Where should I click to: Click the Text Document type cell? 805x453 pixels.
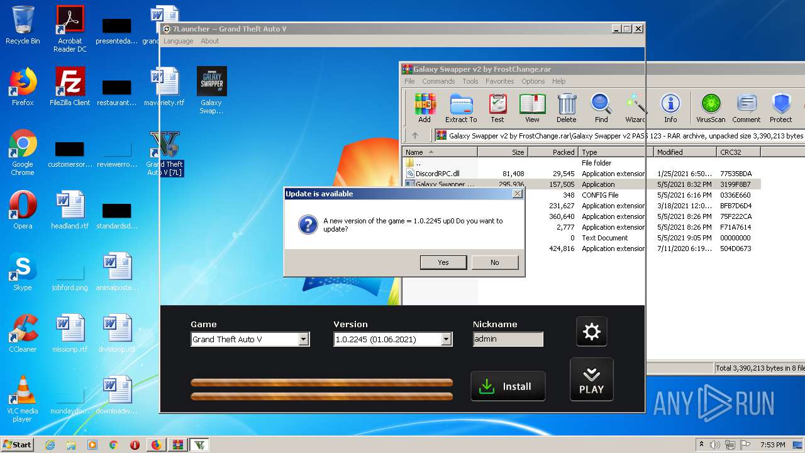click(x=604, y=238)
